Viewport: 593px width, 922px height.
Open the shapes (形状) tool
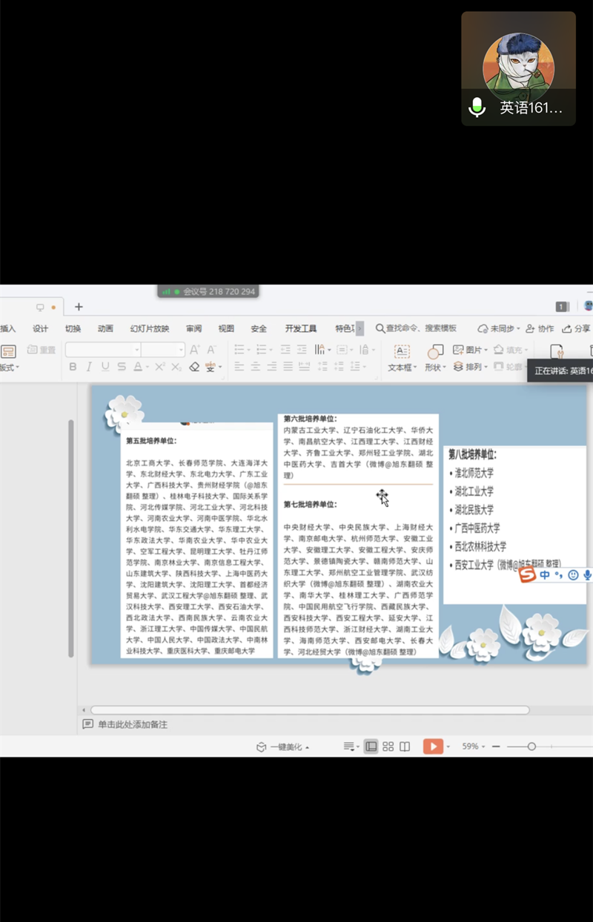coord(434,356)
